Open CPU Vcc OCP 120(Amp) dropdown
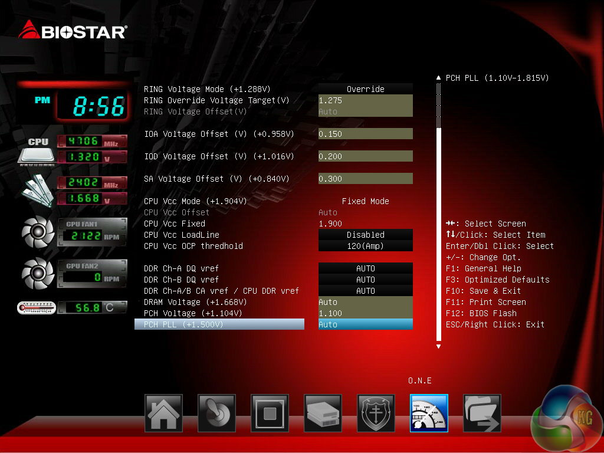Screen dimensions: 604x453 click(366, 246)
